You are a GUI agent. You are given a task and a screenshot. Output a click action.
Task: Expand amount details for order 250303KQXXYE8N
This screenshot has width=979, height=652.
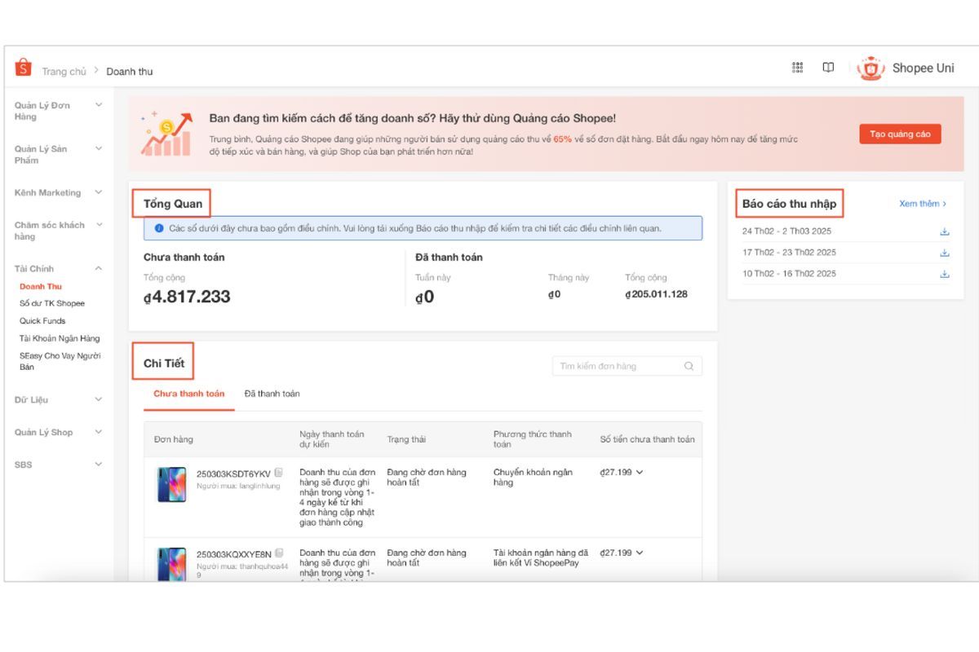coord(640,553)
